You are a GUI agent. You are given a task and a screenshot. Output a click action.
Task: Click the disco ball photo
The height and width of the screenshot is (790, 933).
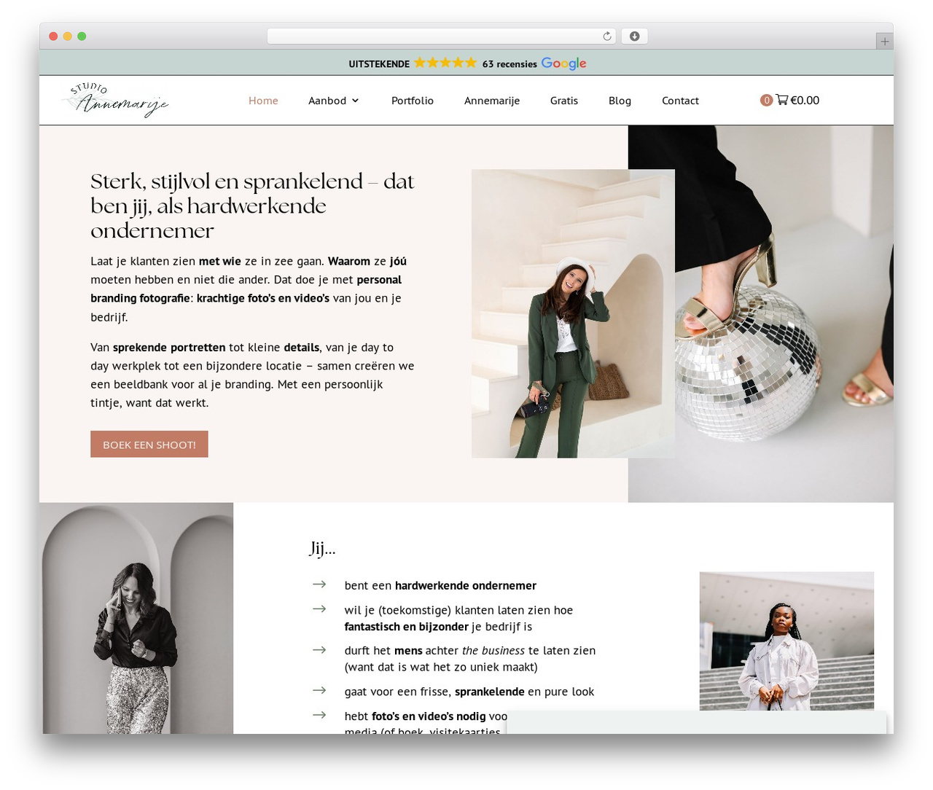point(761,313)
